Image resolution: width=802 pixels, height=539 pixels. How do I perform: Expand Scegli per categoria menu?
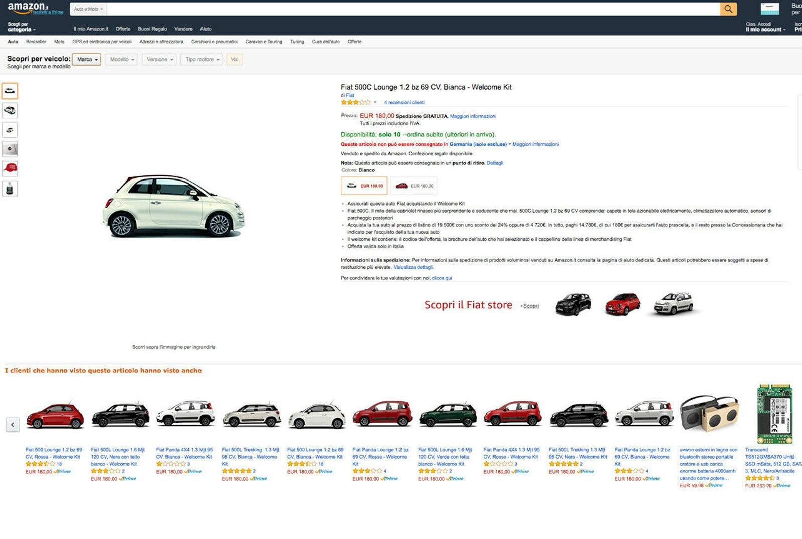coord(21,27)
